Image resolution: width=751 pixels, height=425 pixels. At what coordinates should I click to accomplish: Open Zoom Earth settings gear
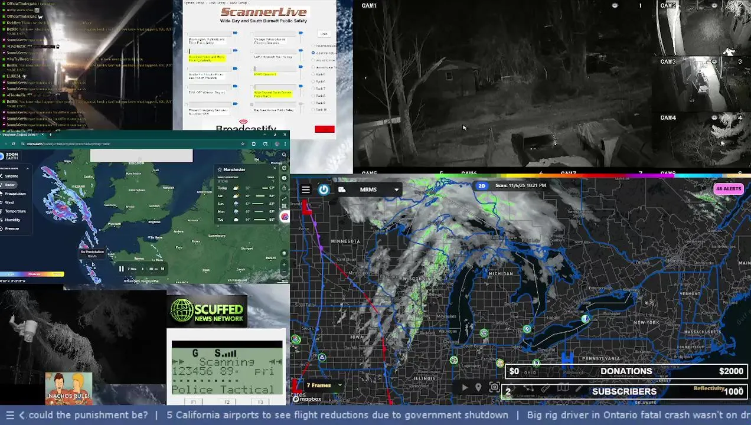pyautogui.click(x=284, y=168)
